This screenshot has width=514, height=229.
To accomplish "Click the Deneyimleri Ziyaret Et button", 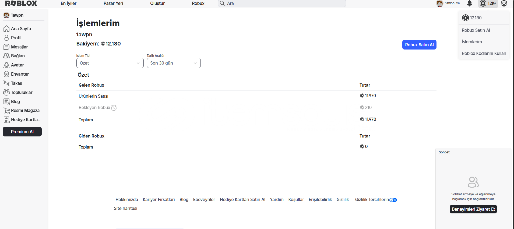I will [473, 209].
